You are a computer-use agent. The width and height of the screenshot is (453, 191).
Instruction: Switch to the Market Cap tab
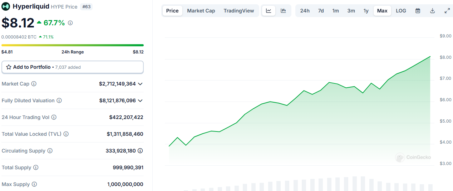point(201,11)
